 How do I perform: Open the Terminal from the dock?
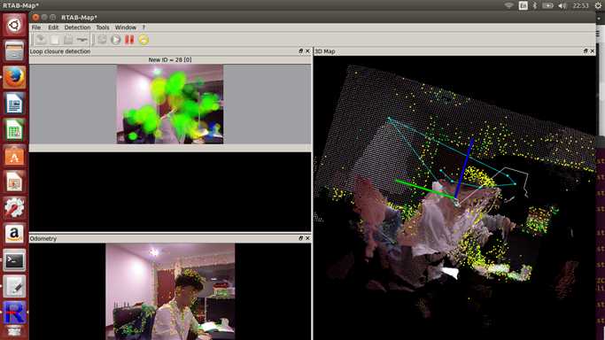point(14,261)
